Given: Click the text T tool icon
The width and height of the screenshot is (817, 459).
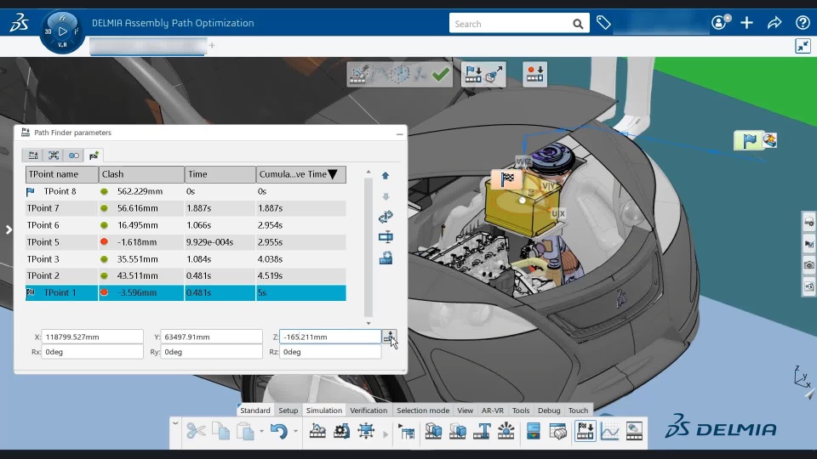Looking at the screenshot, I should tap(482, 431).
